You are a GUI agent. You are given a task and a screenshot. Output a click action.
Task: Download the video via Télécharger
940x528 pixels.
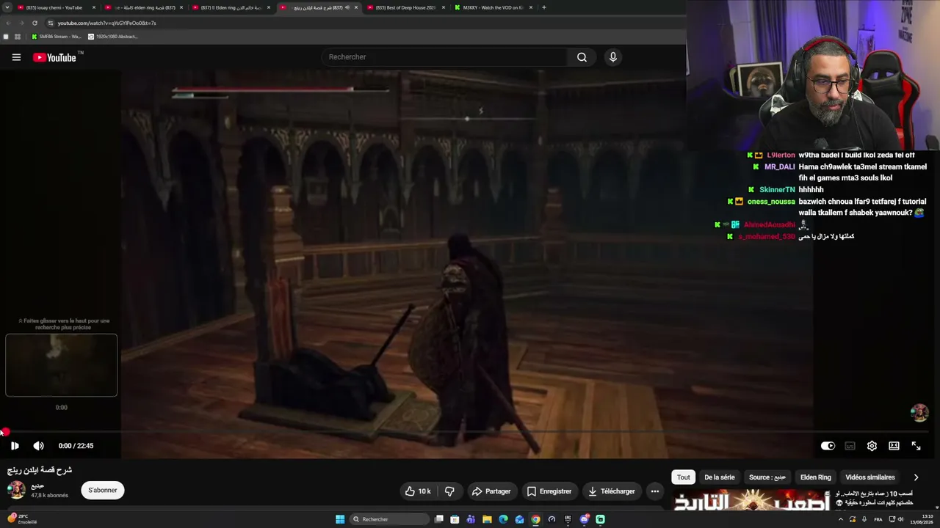tap(612, 491)
